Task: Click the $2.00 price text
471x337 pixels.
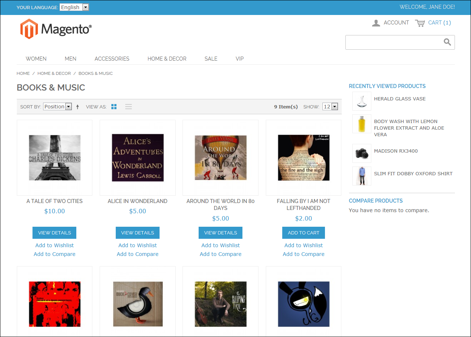Action: coord(303,218)
